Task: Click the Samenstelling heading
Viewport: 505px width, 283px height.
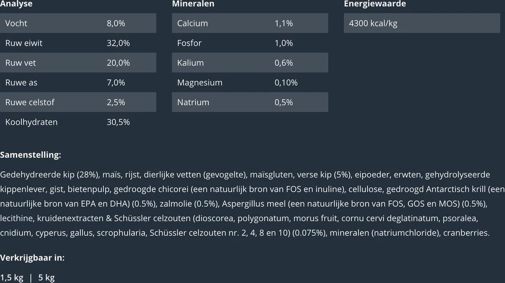Action: 31,155
